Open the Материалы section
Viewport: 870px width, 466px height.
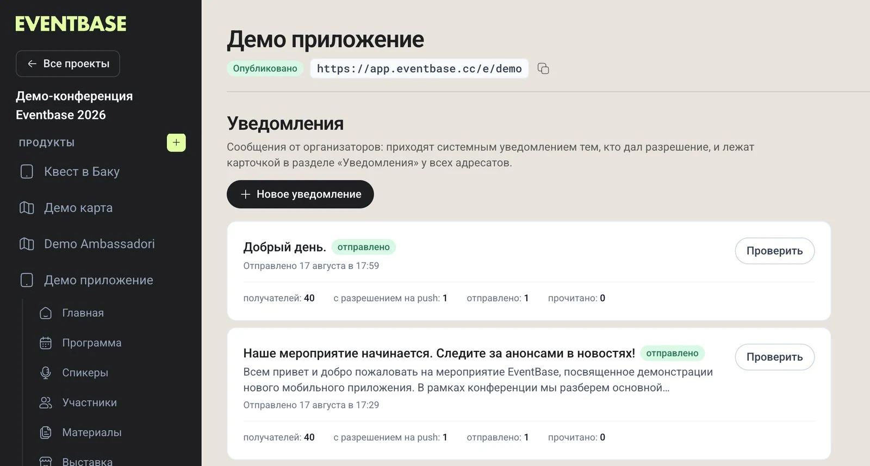(x=91, y=432)
